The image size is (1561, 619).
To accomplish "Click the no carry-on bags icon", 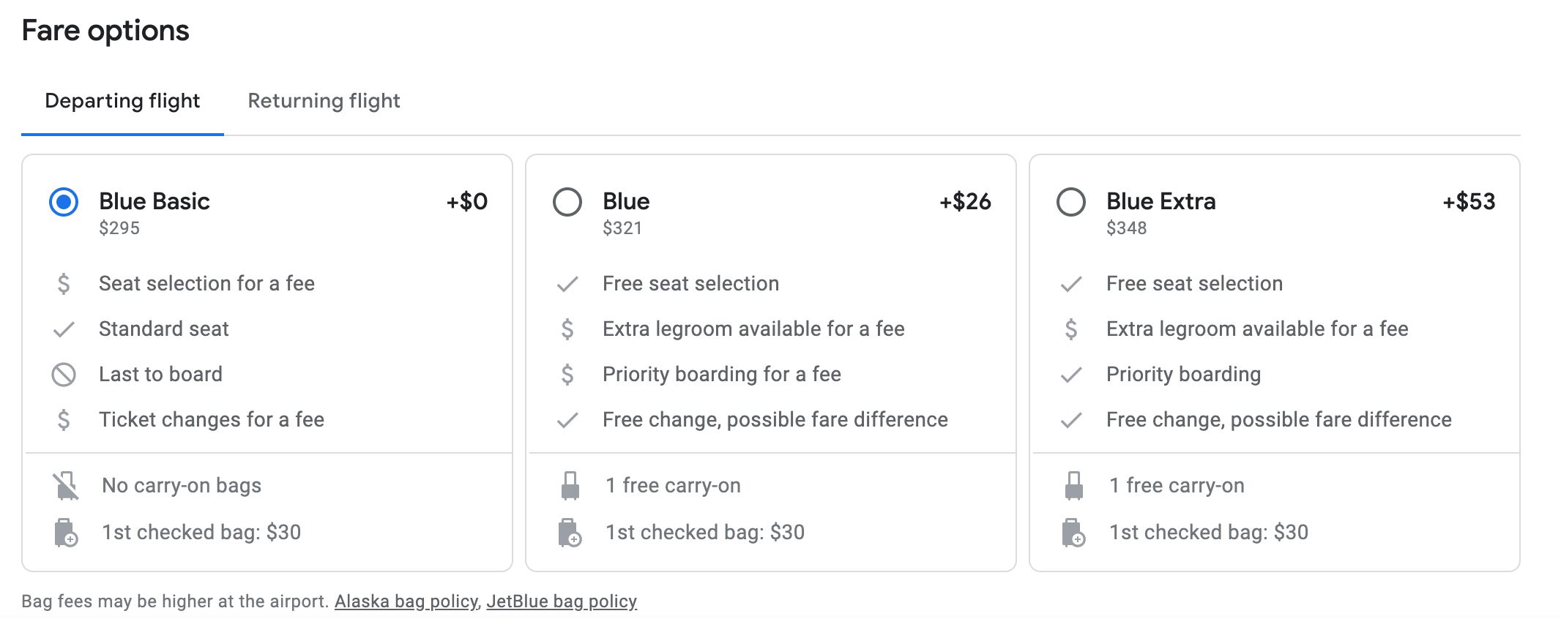I will 65,486.
